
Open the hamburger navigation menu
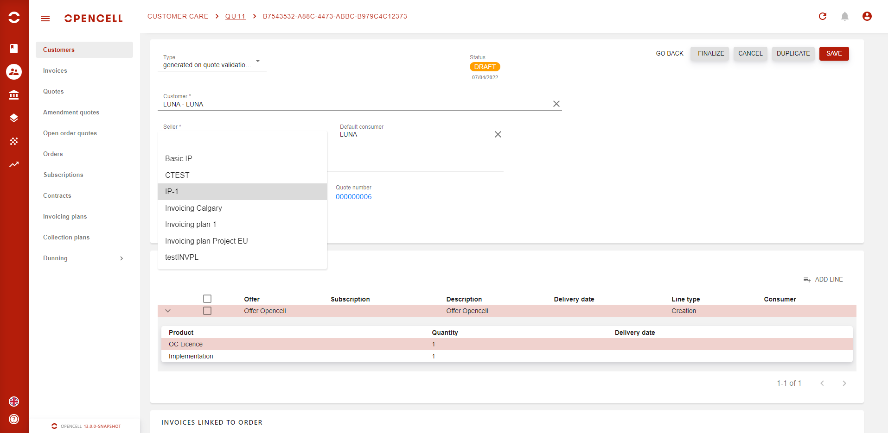click(x=45, y=19)
